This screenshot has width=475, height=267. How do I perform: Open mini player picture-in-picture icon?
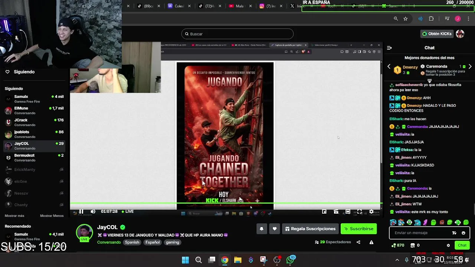pos(324,211)
